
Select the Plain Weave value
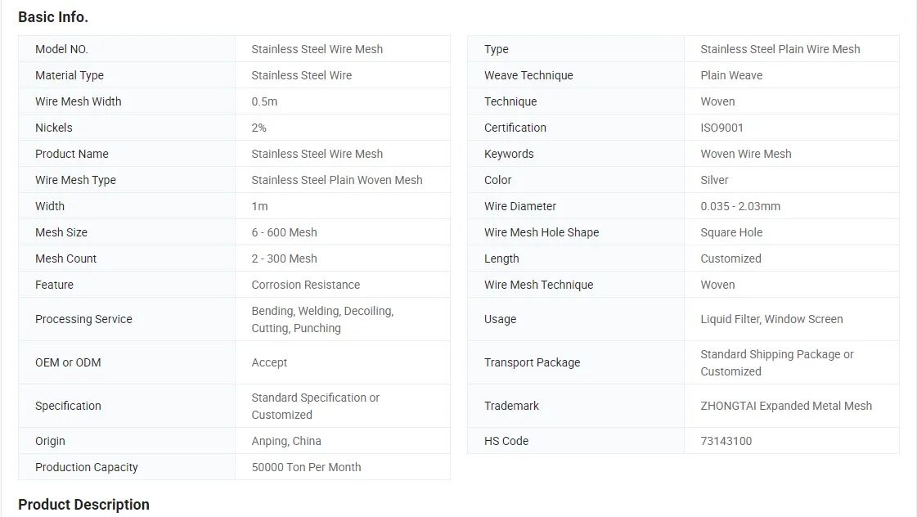pos(731,75)
